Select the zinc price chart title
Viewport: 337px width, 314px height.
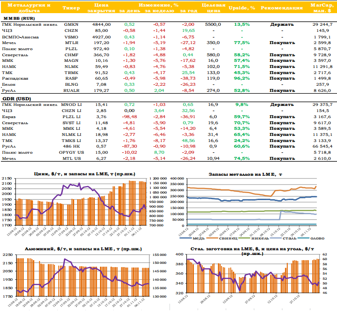click(84, 174)
